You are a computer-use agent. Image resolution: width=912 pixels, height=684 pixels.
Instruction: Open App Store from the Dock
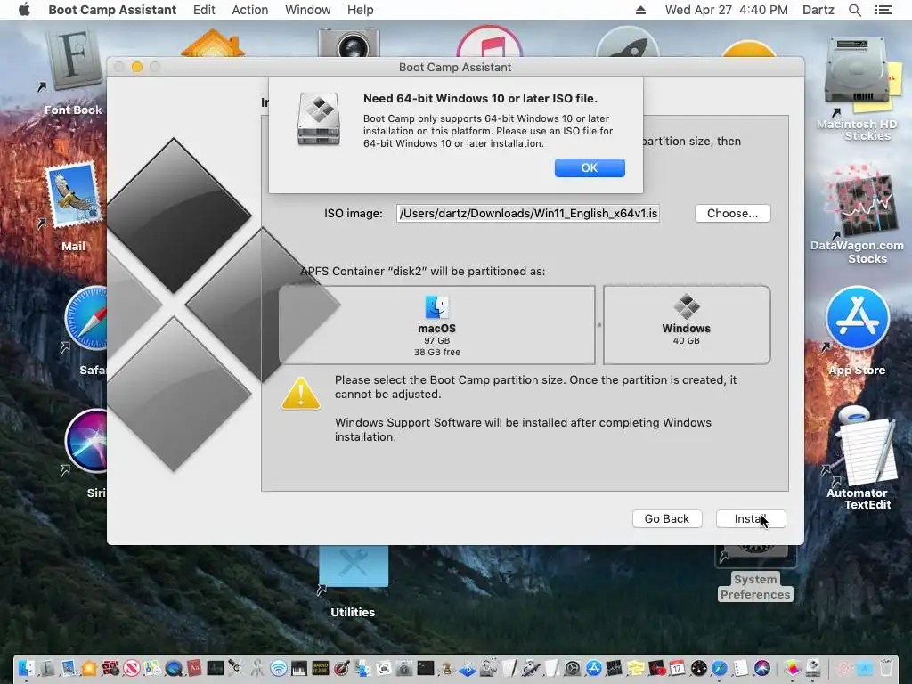click(x=594, y=668)
